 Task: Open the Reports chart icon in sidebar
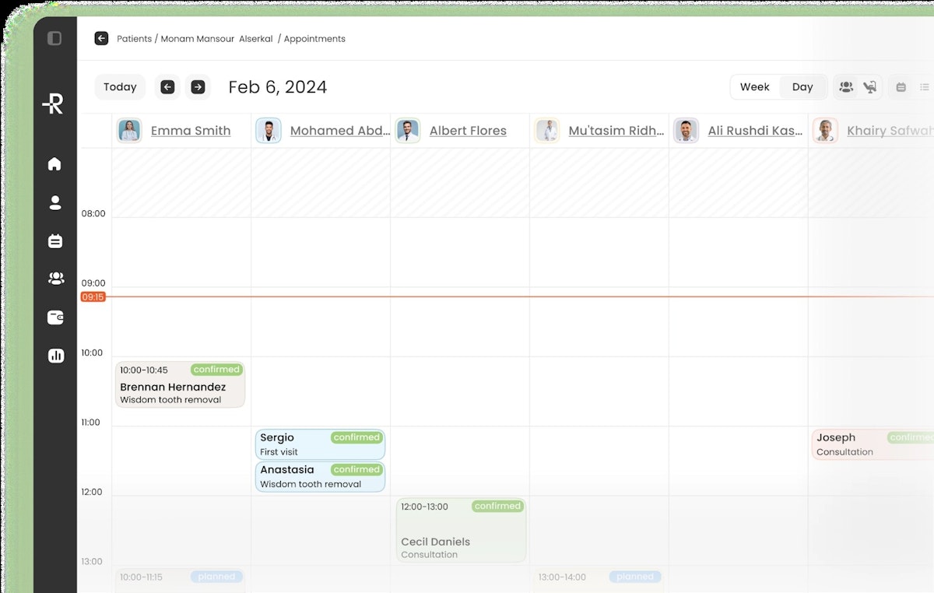click(x=55, y=356)
